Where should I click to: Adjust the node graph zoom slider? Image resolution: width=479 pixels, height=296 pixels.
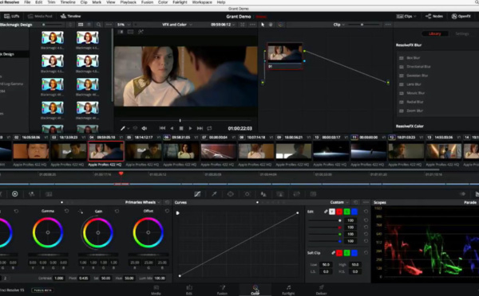click(362, 25)
